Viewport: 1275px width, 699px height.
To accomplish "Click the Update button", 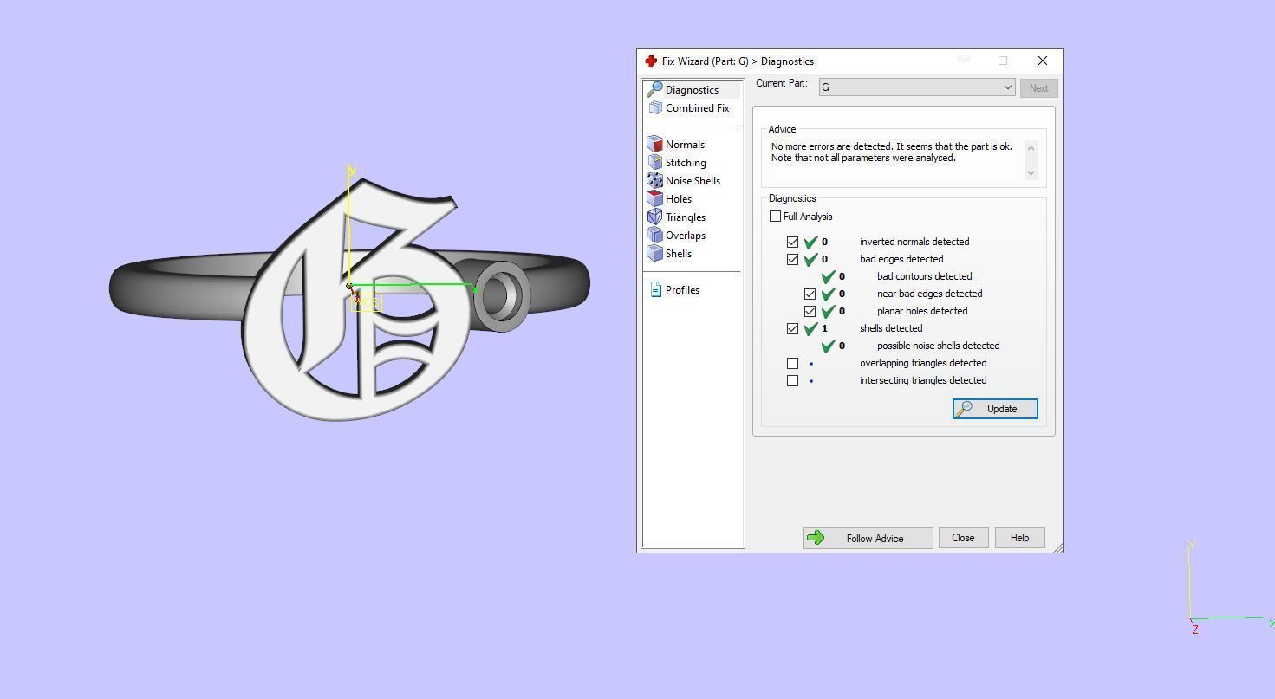I will [x=995, y=409].
